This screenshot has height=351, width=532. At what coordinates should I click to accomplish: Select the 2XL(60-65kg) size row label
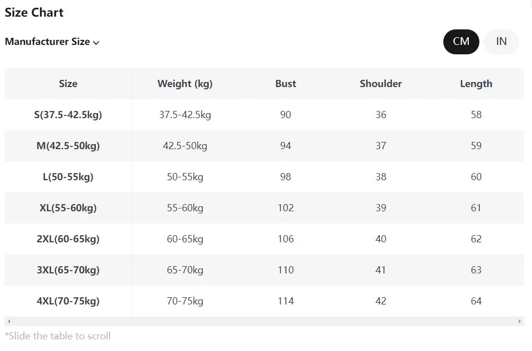pos(68,239)
